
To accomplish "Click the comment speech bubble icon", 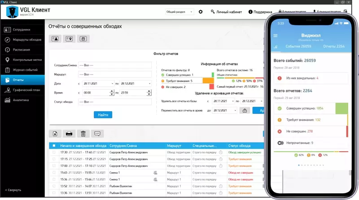I will point(97,133).
